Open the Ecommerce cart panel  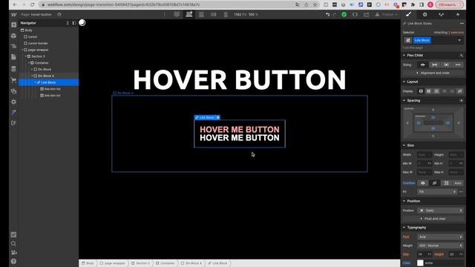point(14,80)
